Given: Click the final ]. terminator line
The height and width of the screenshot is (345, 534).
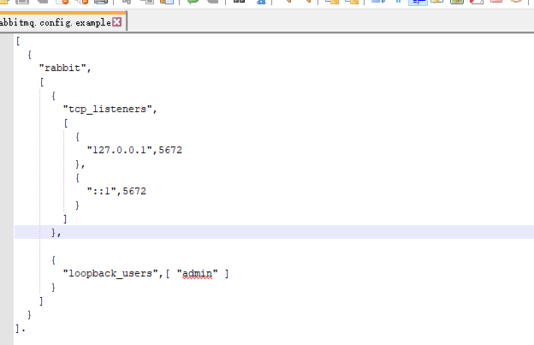Looking at the screenshot, I should click(x=21, y=329).
